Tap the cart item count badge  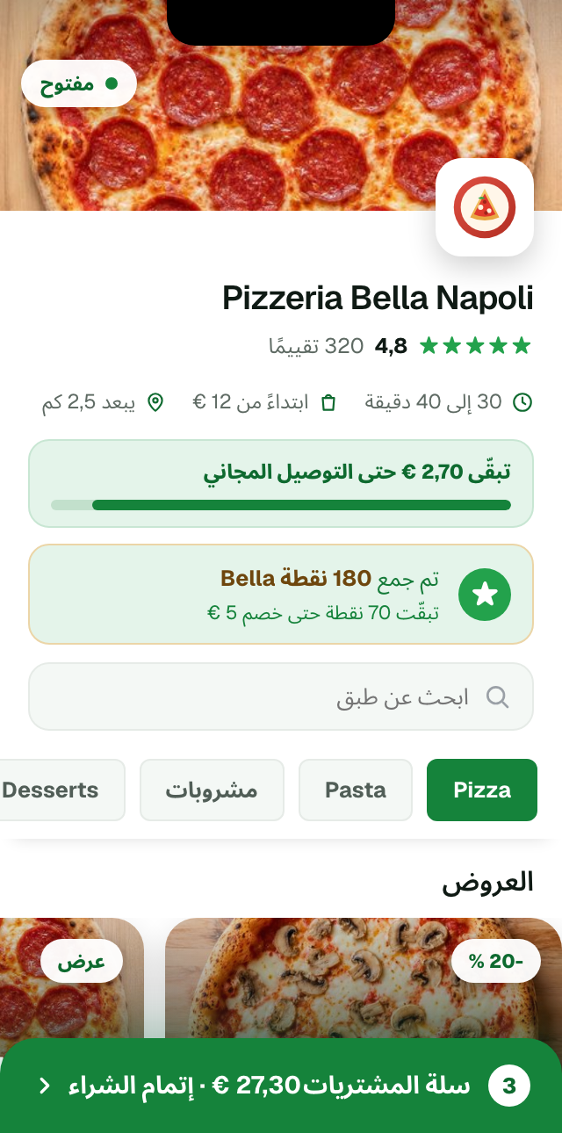(x=509, y=1086)
